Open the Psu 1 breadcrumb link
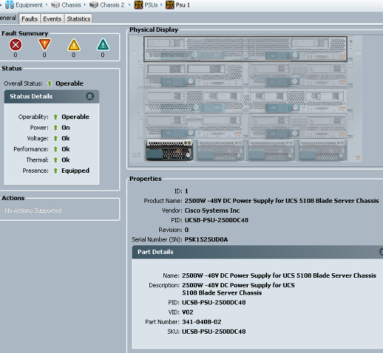 pos(183,5)
